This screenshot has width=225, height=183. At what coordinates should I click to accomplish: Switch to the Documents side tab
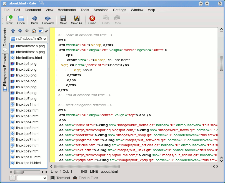point(5,37)
